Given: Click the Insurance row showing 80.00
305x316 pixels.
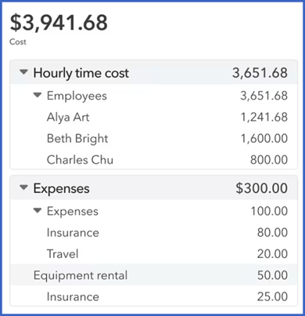Looking at the screenshot, I should click(154, 233).
